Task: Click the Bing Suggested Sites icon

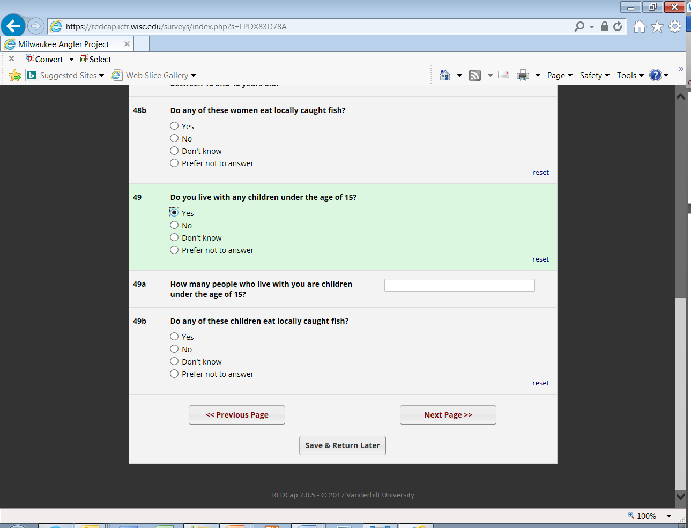Action: point(32,76)
